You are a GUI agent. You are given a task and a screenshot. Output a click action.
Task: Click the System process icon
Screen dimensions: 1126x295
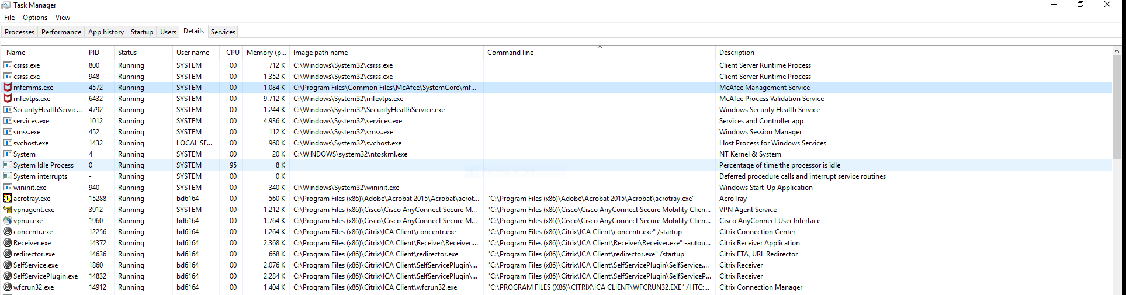(x=8, y=154)
